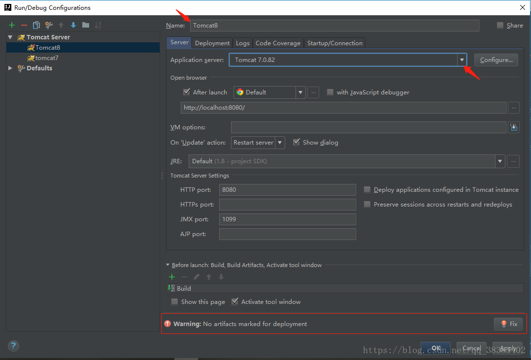Move the configuration down in the list toolbar
531x360 pixels.
point(73,25)
